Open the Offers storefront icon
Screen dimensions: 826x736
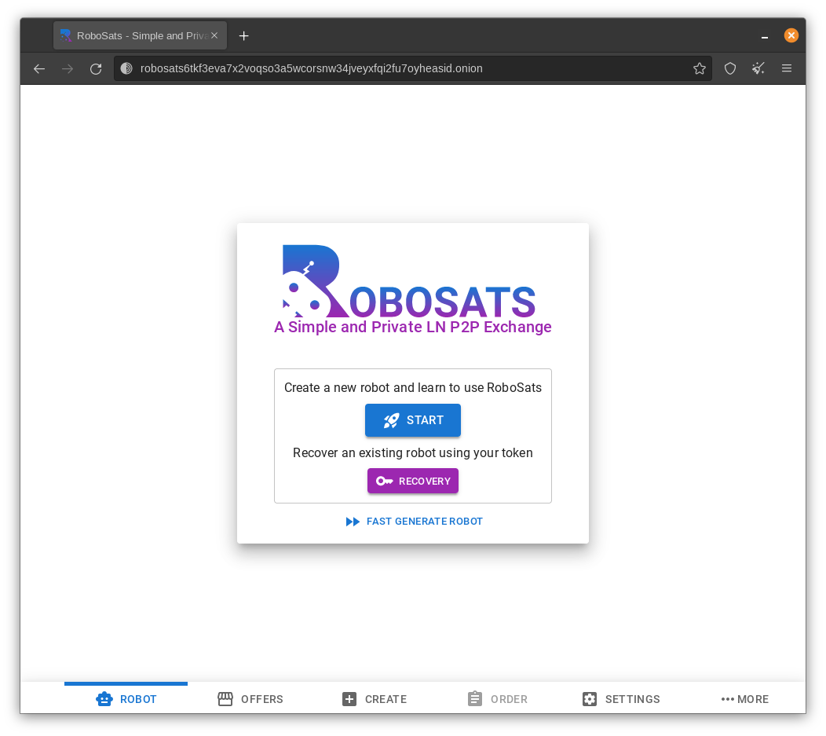226,698
